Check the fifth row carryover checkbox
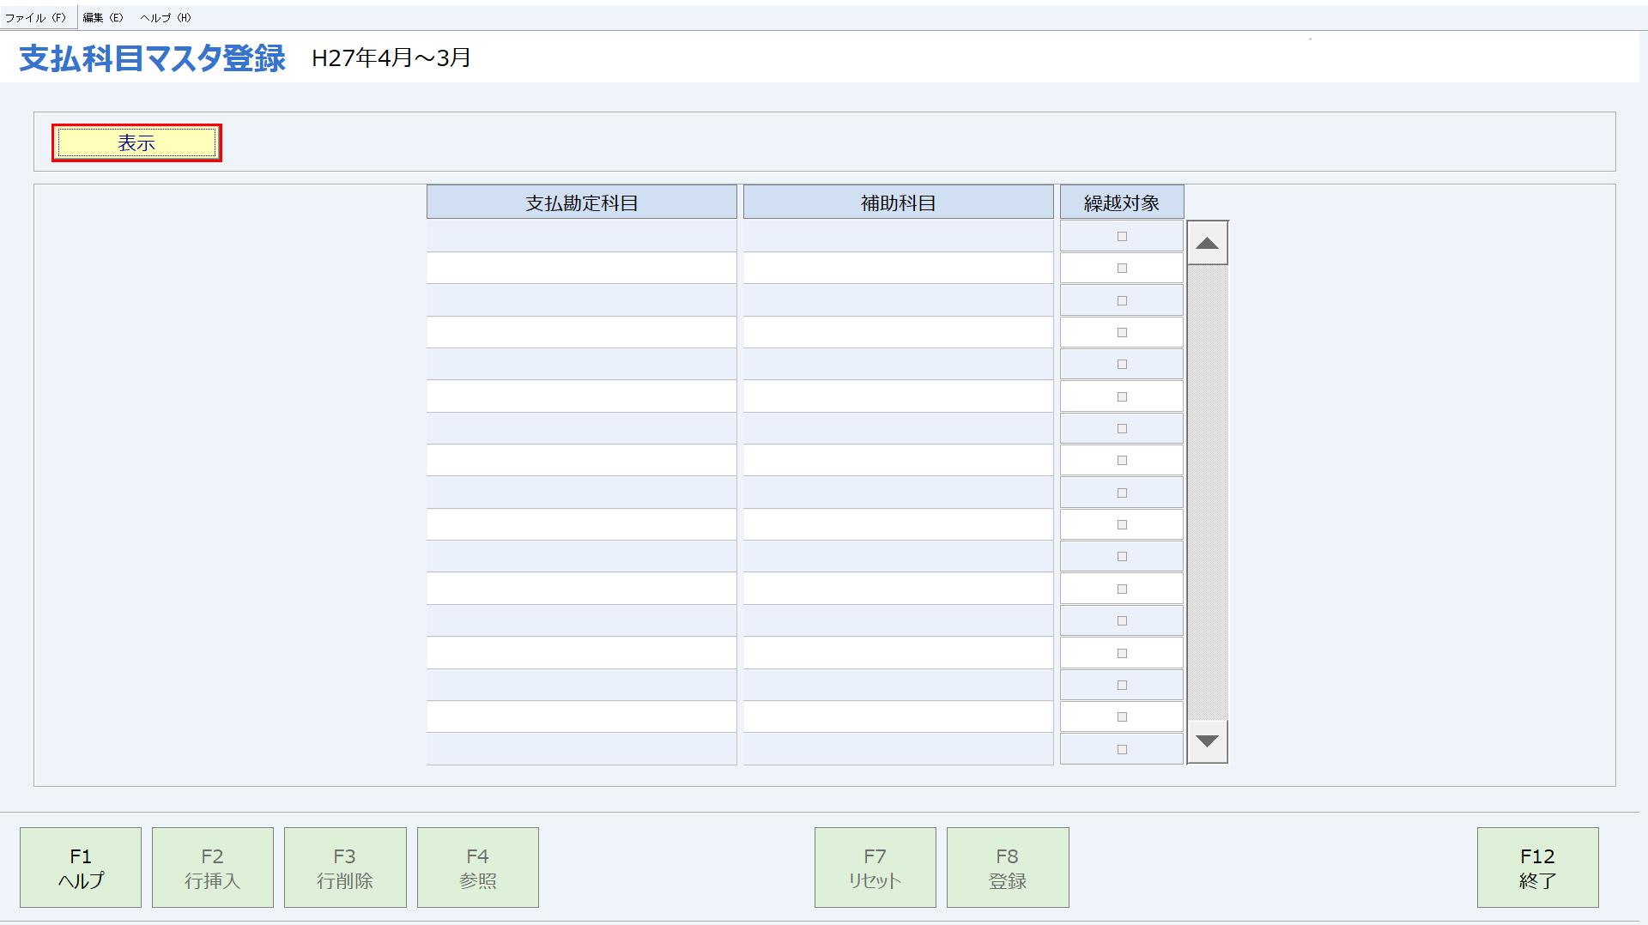The width and height of the screenshot is (1648, 925). click(x=1121, y=364)
